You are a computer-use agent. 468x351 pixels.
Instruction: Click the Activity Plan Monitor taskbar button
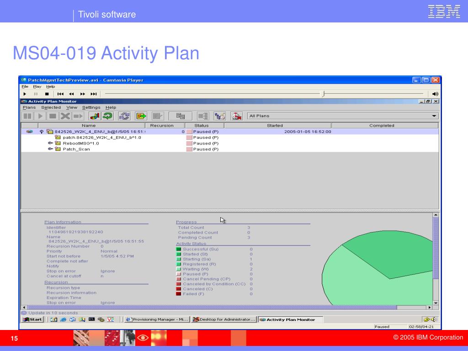[x=290, y=319]
